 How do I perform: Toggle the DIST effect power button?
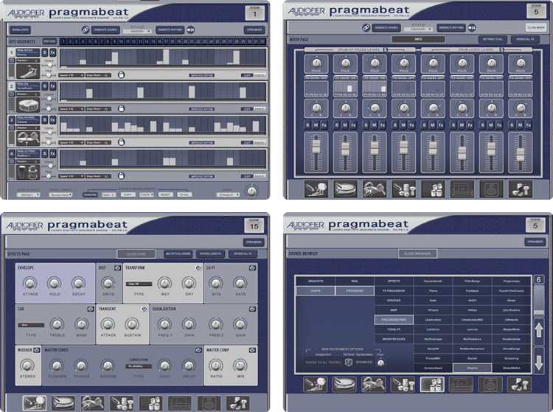(117, 268)
